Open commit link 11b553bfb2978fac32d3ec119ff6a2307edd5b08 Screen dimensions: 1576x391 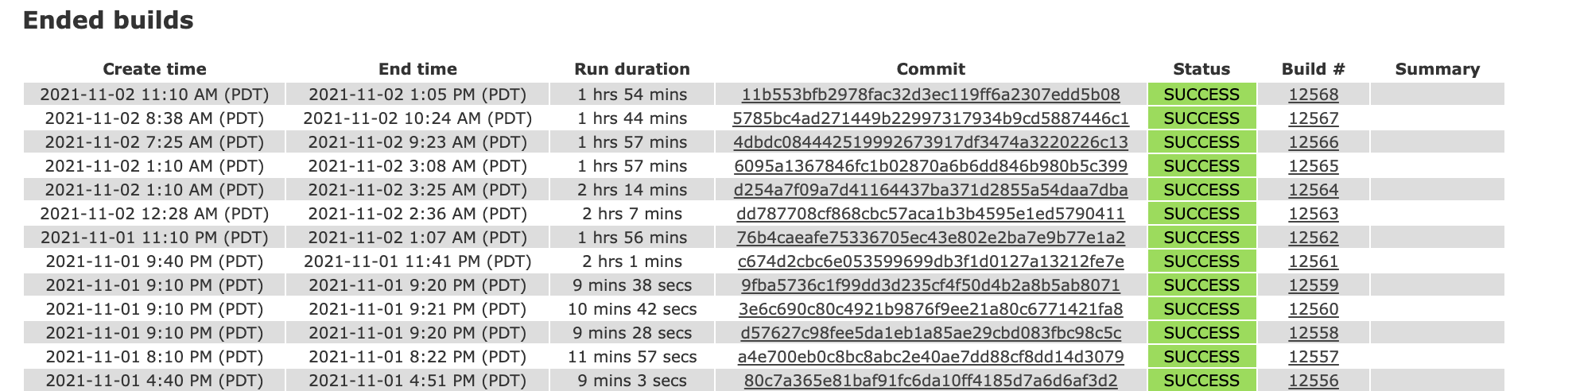pyautogui.click(x=930, y=95)
